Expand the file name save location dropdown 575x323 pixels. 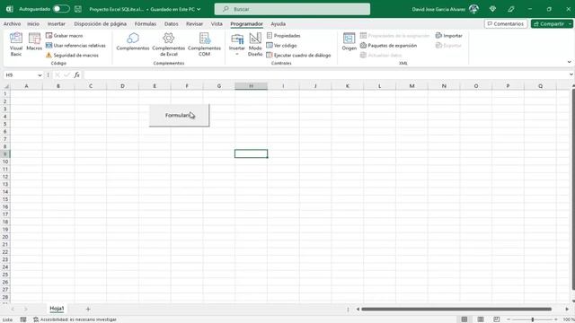coord(199,9)
